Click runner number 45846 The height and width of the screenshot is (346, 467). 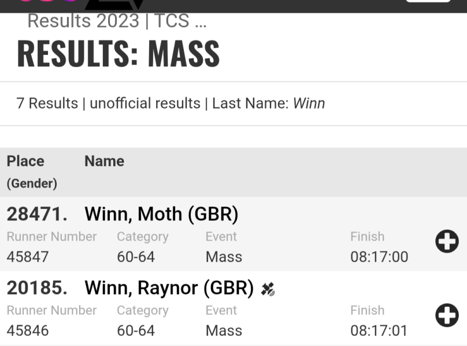click(28, 330)
